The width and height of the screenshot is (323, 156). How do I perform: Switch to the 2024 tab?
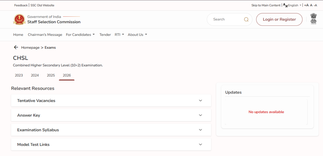tap(35, 75)
